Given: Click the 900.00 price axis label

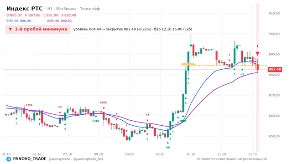Looking at the screenshot, I should pos(274,34).
